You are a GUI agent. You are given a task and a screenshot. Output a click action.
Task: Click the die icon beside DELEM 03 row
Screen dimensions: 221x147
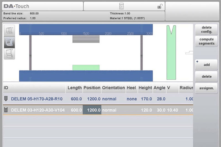[6, 110]
